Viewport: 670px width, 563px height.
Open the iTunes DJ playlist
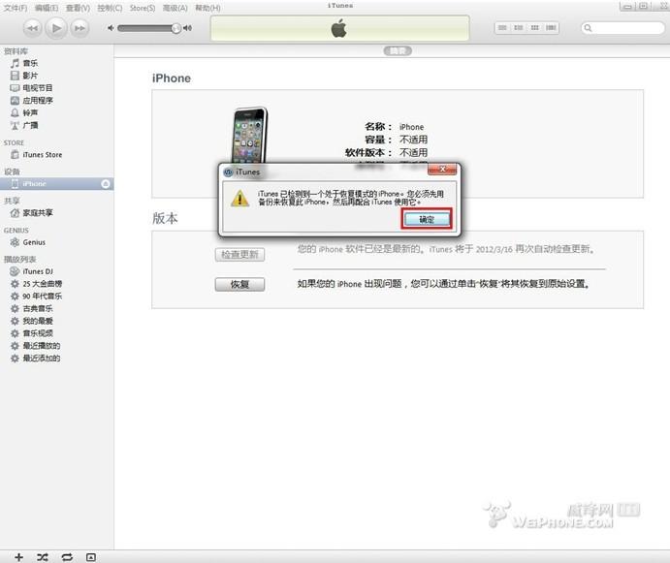(x=38, y=271)
